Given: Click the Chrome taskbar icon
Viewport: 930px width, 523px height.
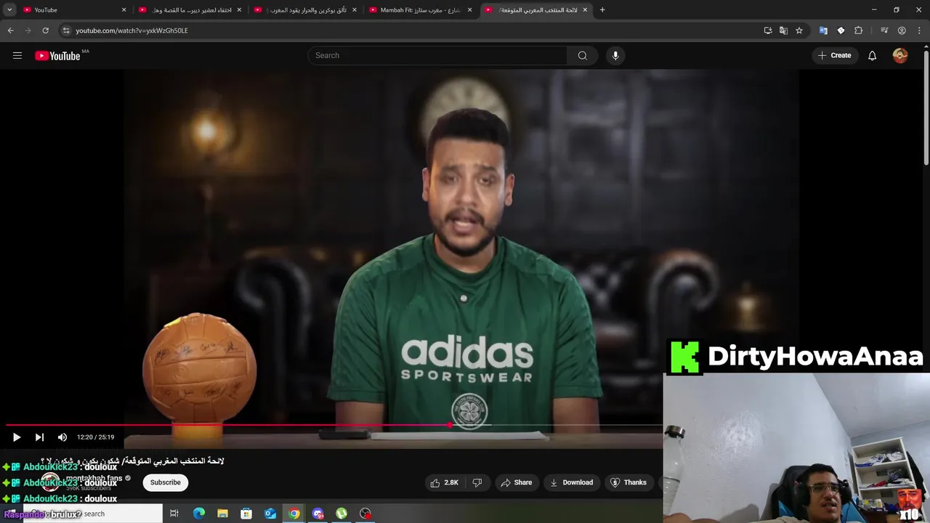Looking at the screenshot, I should [294, 514].
